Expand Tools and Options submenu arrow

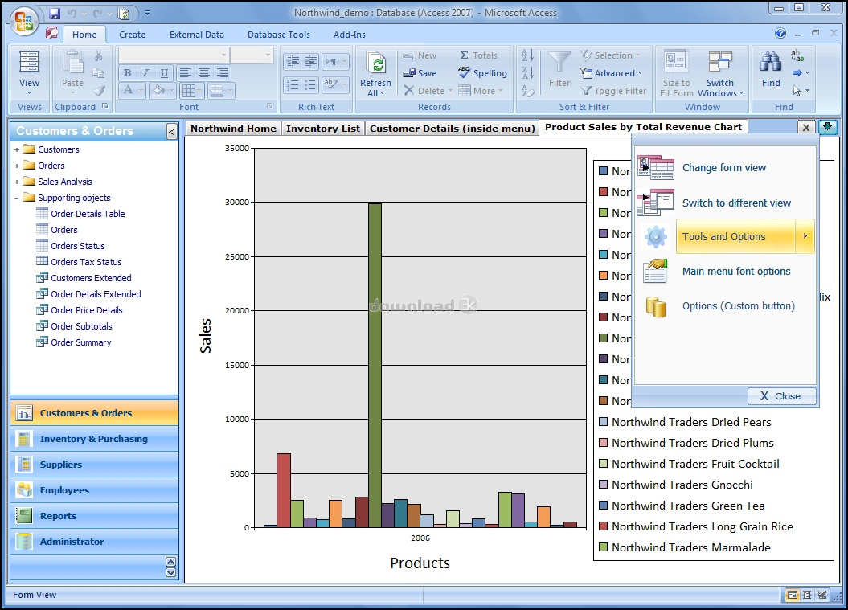805,236
